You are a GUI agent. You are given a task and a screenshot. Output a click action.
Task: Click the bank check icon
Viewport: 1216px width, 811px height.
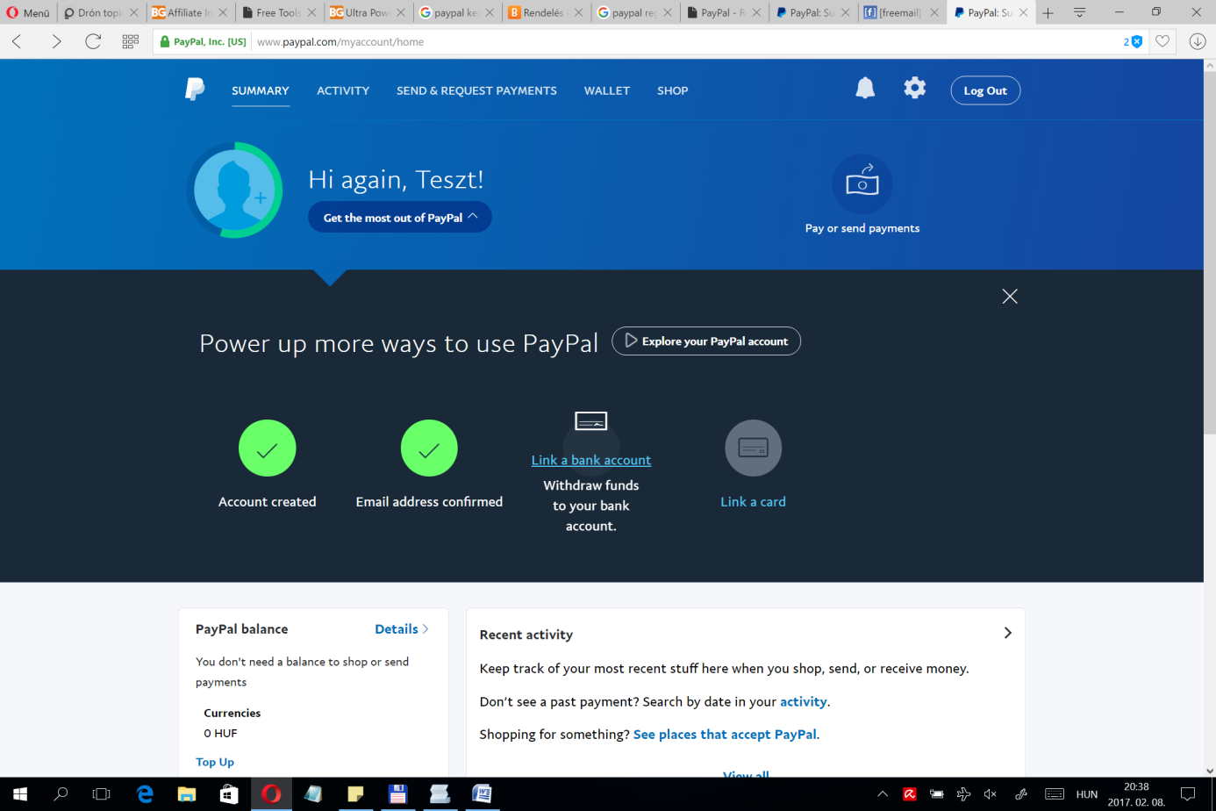591,421
